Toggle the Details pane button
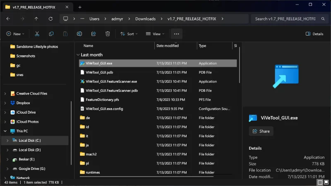 (x=314, y=34)
